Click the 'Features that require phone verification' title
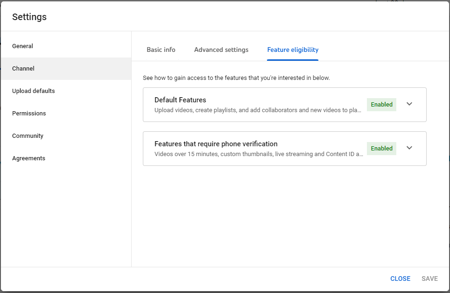Image resolution: width=450 pixels, height=293 pixels. coord(216,144)
